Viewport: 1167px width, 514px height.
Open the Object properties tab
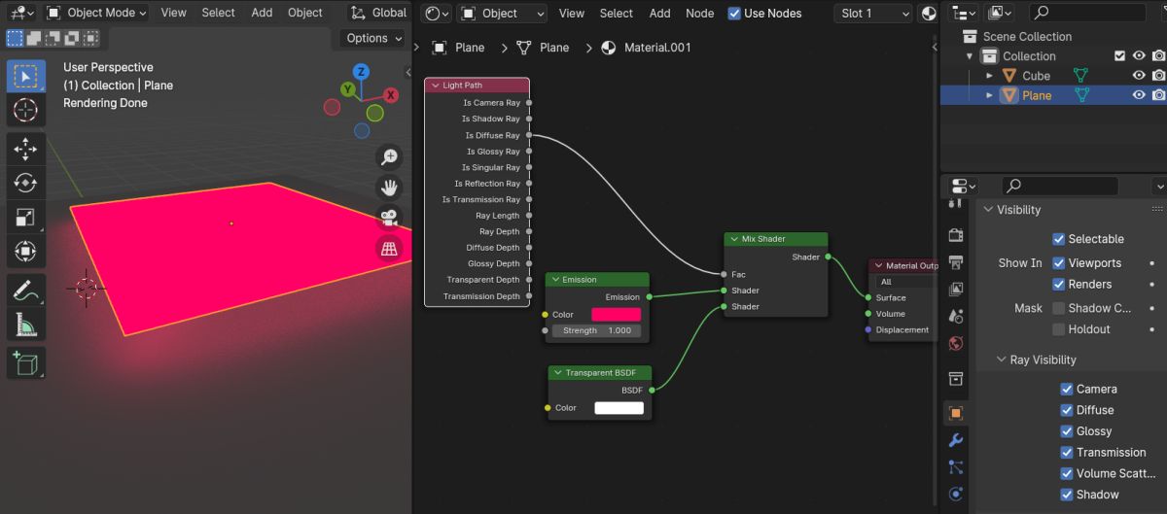pyautogui.click(x=956, y=413)
